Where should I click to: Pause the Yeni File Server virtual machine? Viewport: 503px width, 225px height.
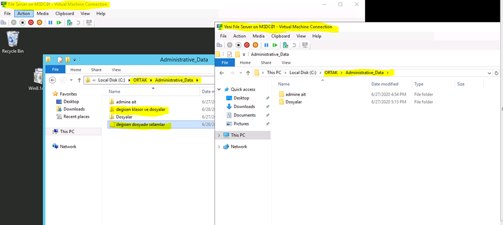266,45
